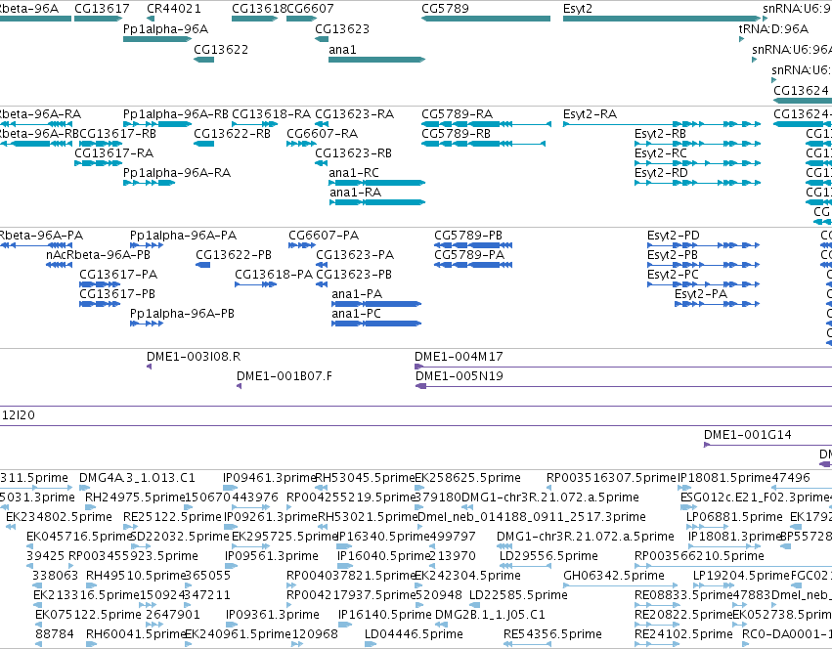Select transcript CG13617-RA
The image size is (832, 649).
click(99, 163)
